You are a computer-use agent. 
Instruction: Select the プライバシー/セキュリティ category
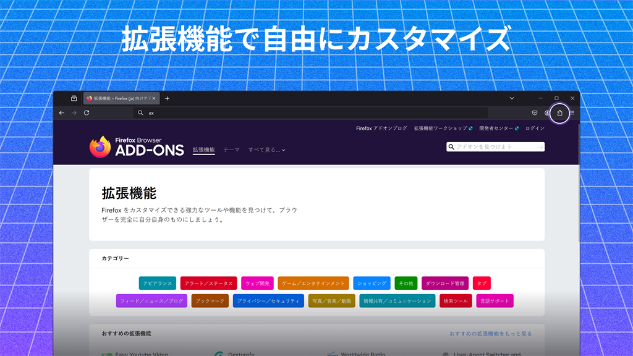pos(268,301)
